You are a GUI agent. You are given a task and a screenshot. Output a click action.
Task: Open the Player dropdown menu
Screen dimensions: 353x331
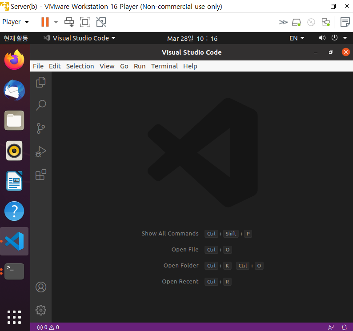(16, 22)
